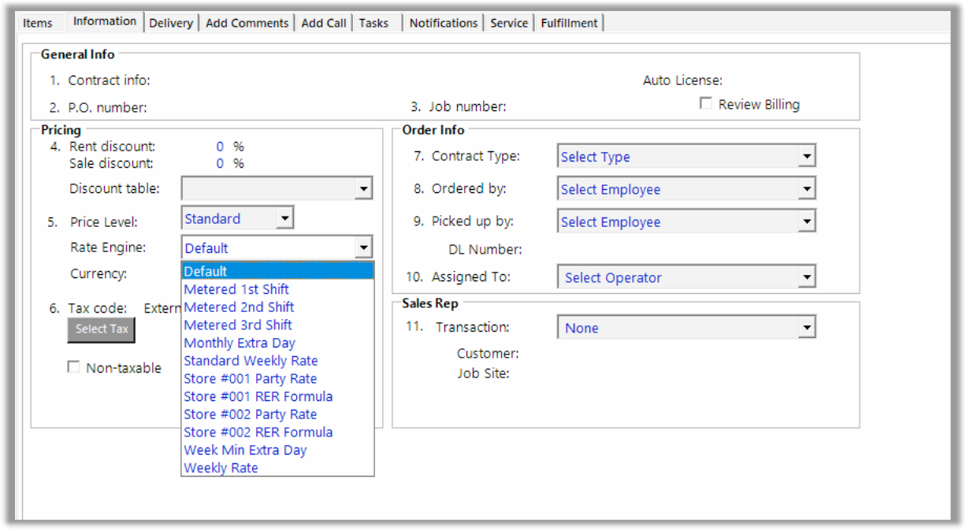Expand the Discount table dropdown
Viewport: 966px width, 531px height.
[363, 188]
